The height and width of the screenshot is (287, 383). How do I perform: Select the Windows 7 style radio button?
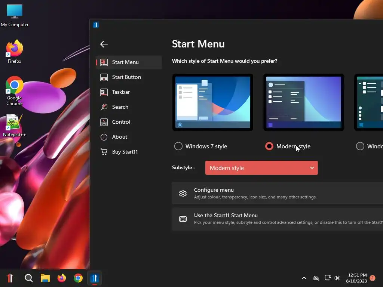pos(178,146)
